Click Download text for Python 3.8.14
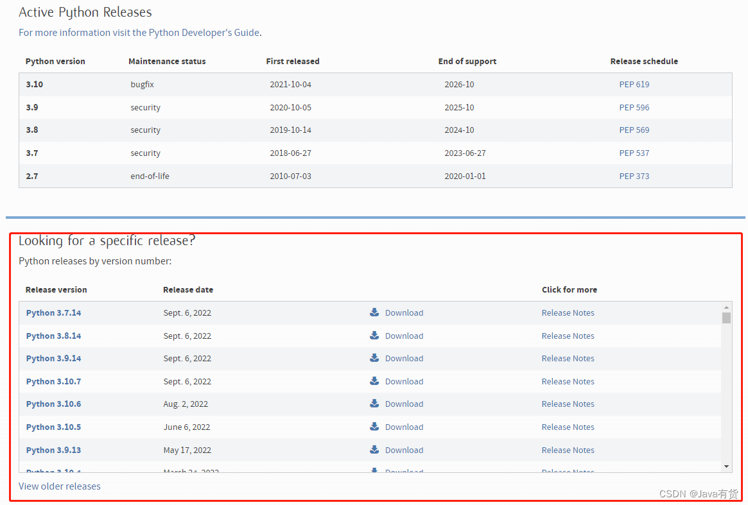The height and width of the screenshot is (505, 748). click(x=404, y=336)
